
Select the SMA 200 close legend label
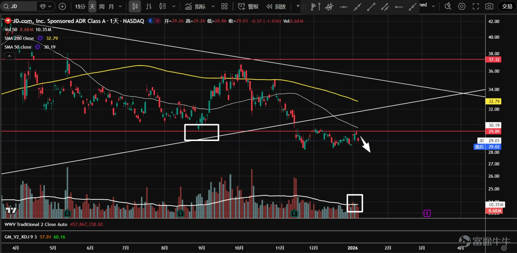click(19, 38)
